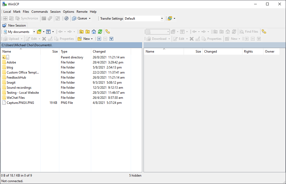
Task: Open the local New dropdown arrow
Action: pyautogui.click(x=92, y=39)
